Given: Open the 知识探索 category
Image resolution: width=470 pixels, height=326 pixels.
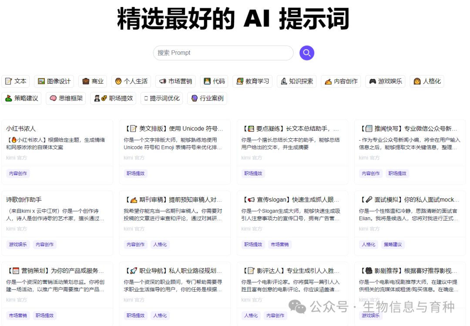Looking at the screenshot, I should [297, 81].
